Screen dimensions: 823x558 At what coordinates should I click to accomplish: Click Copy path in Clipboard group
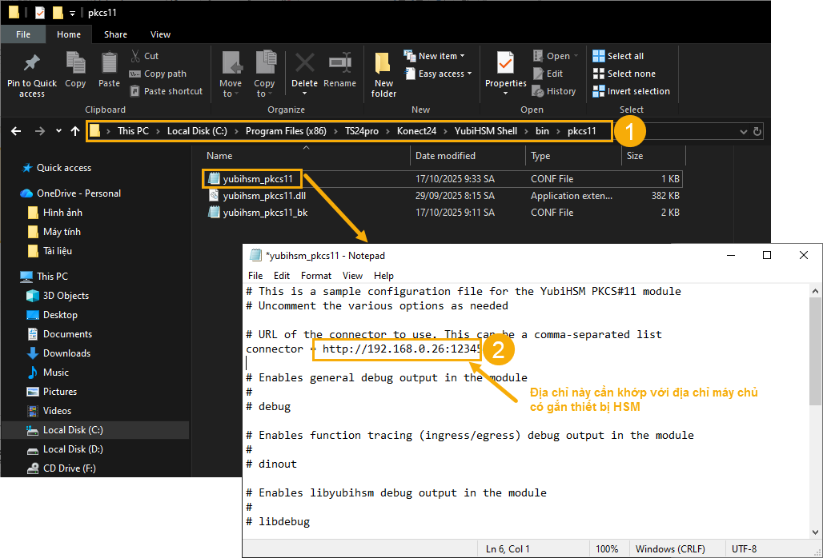click(158, 74)
